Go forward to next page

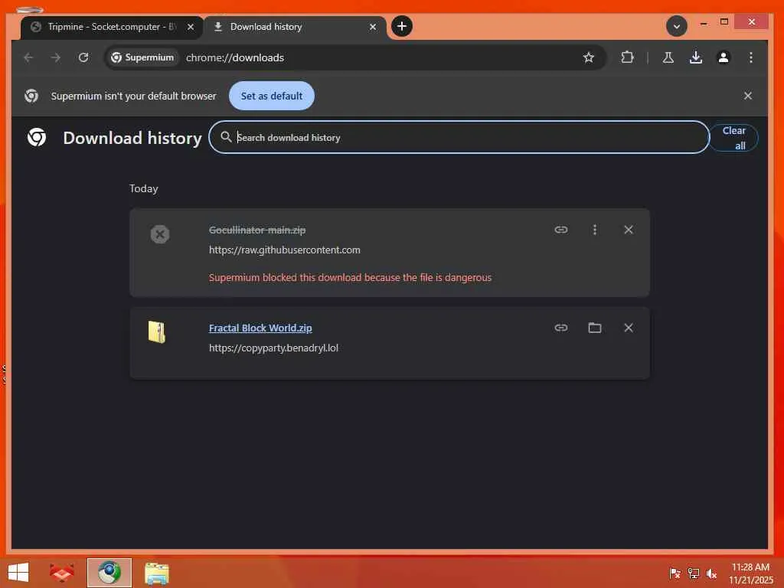(56, 57)
